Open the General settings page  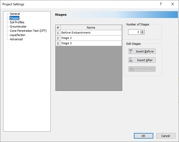(15, 14)
